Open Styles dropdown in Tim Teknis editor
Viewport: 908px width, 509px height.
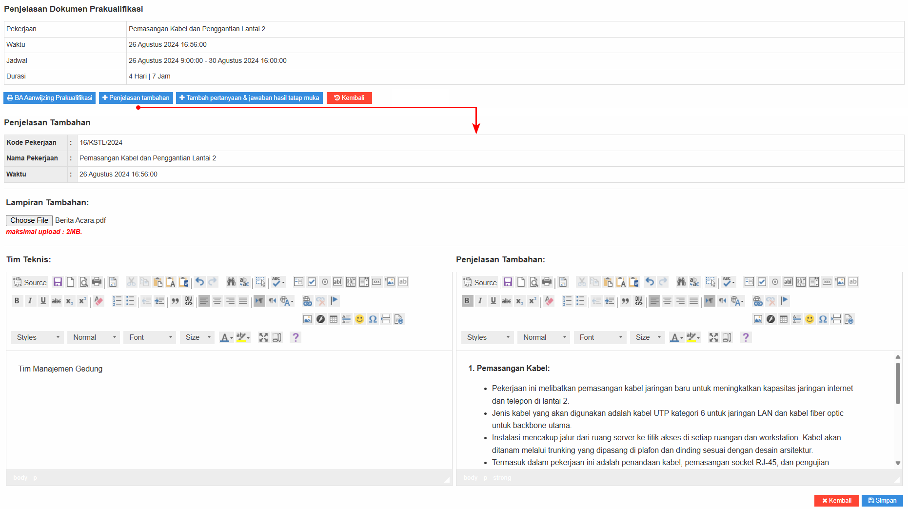[x=38, y=337]
